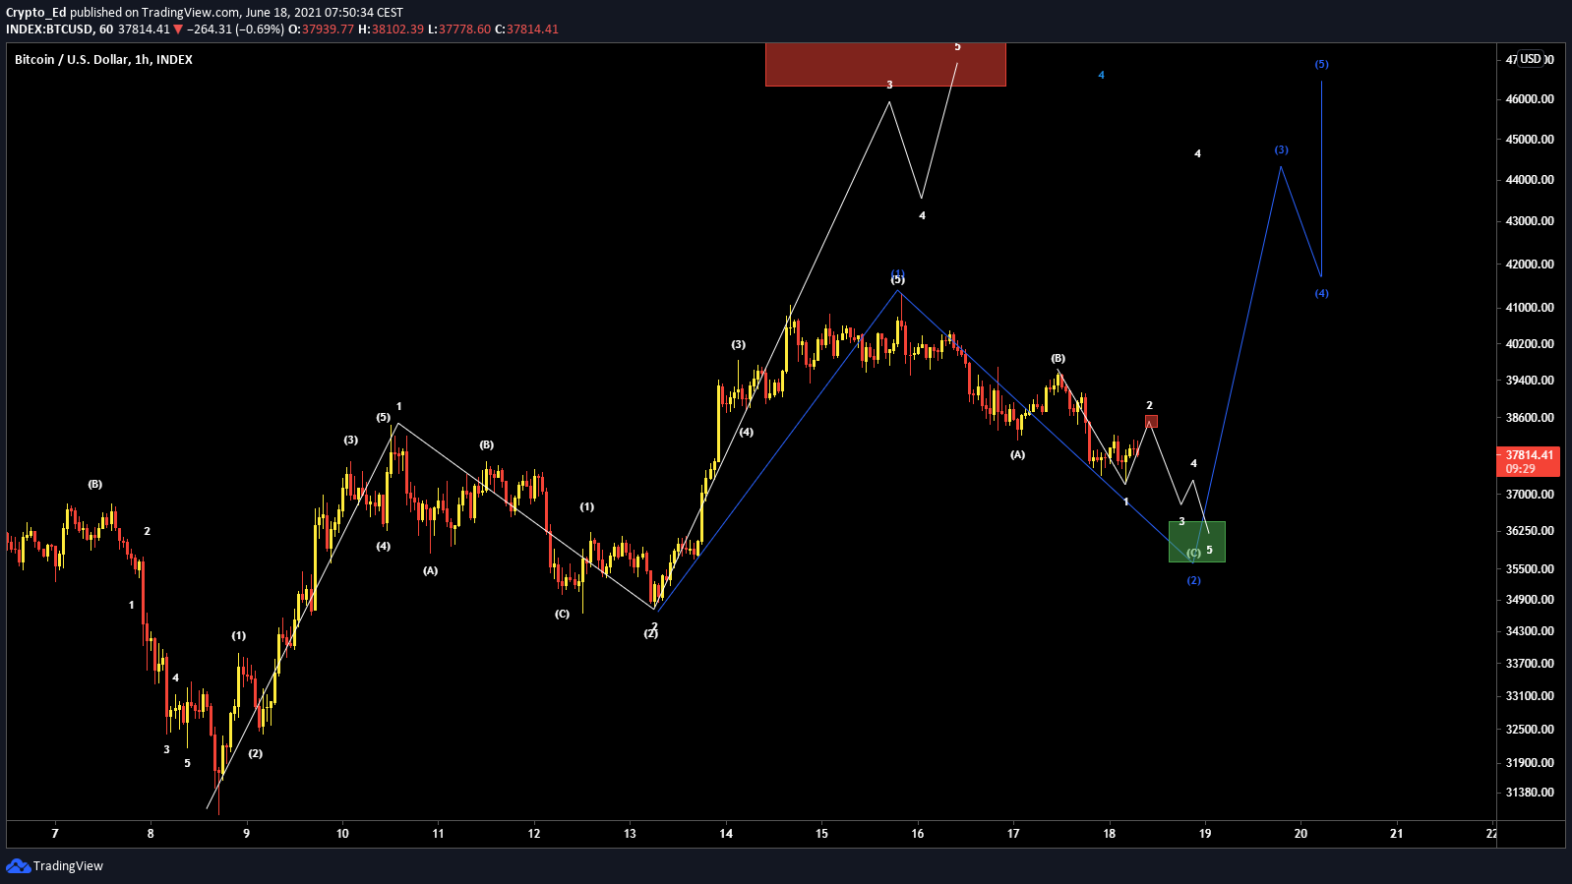Open the Crypto_Ed author profile

pos(36,13)
